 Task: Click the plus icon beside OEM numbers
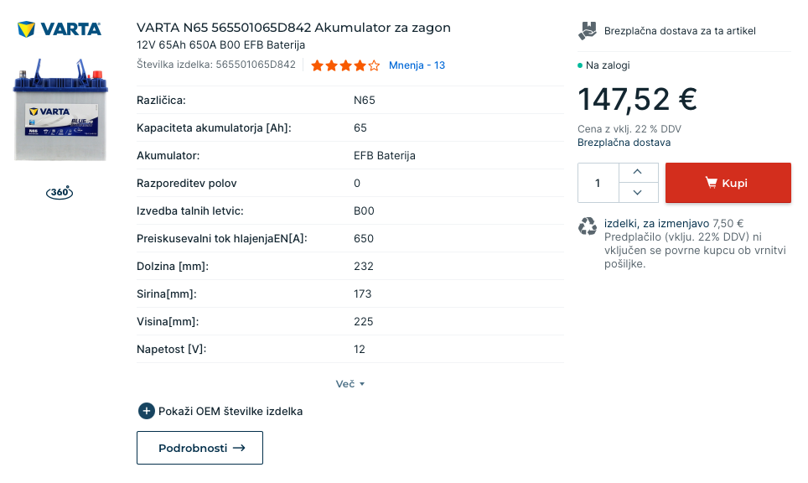(147, 411)
